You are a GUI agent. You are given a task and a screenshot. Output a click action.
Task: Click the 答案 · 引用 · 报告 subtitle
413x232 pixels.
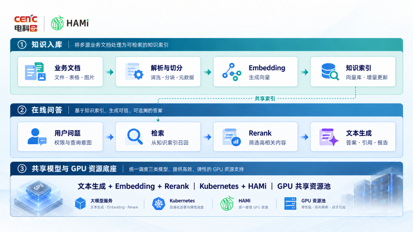pyautogui.click(x=367, y=143)
